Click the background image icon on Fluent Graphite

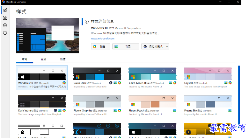point(115,110)
